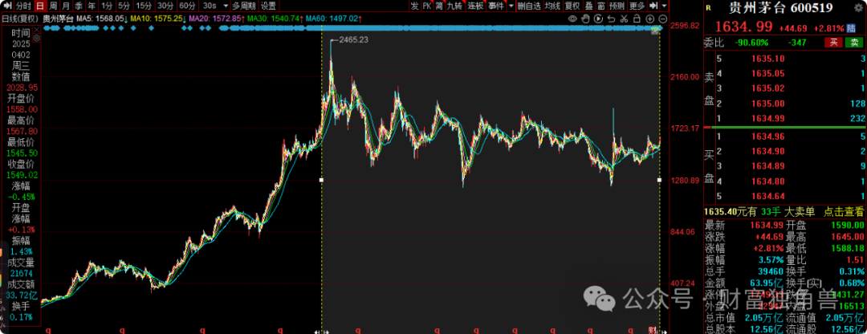This screenshot has width=867, height=334.
Task: Click the minus zoom-out icon
Action: (662, 18)
